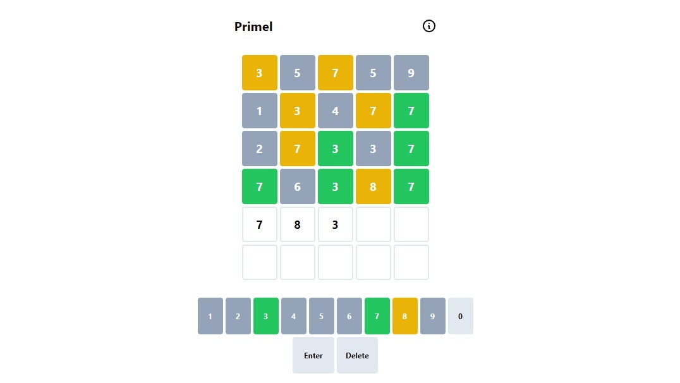
Task: Open the info icon beside Primel title
Action: (x=429, y=26)
